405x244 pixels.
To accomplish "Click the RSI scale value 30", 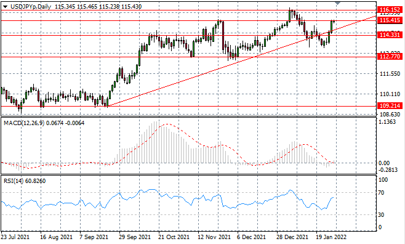I will (381, 215).
